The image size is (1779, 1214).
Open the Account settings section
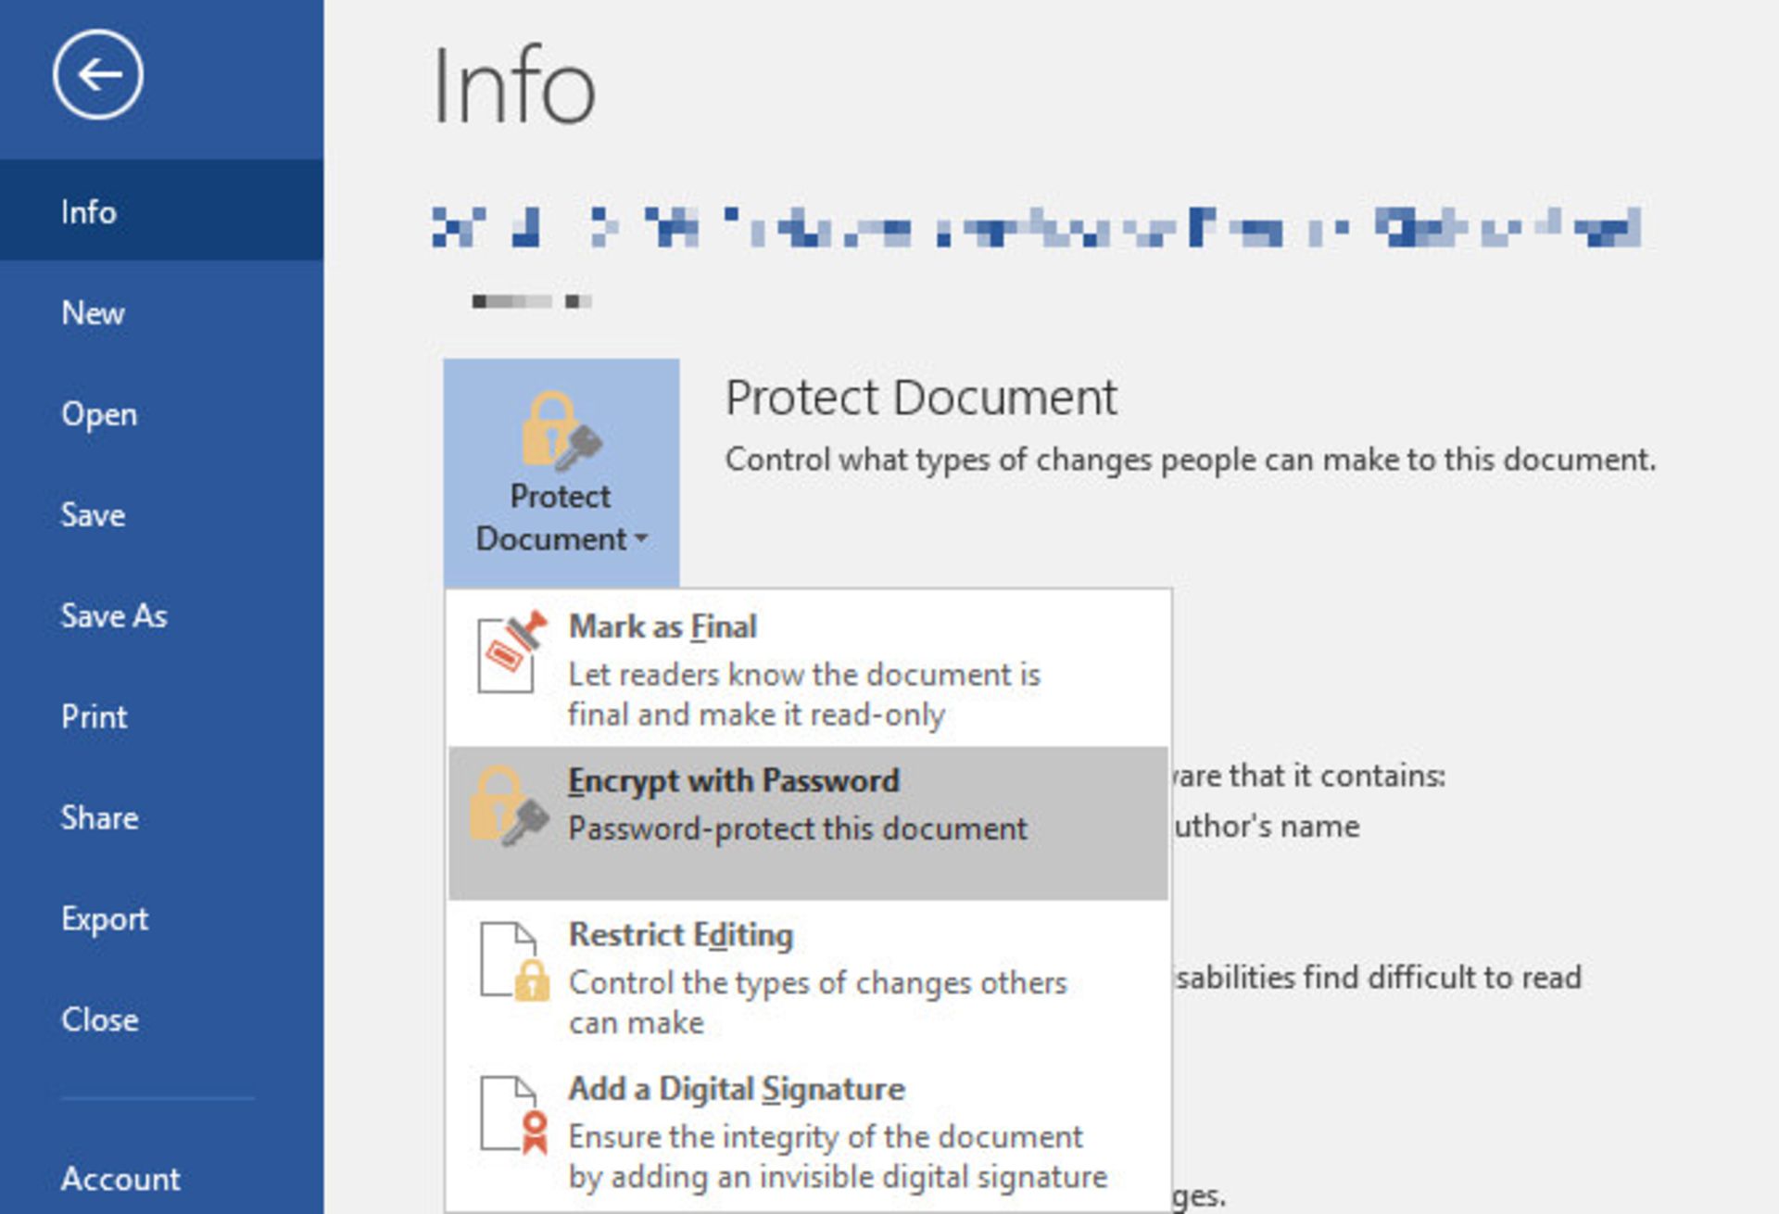[120, 1178]
